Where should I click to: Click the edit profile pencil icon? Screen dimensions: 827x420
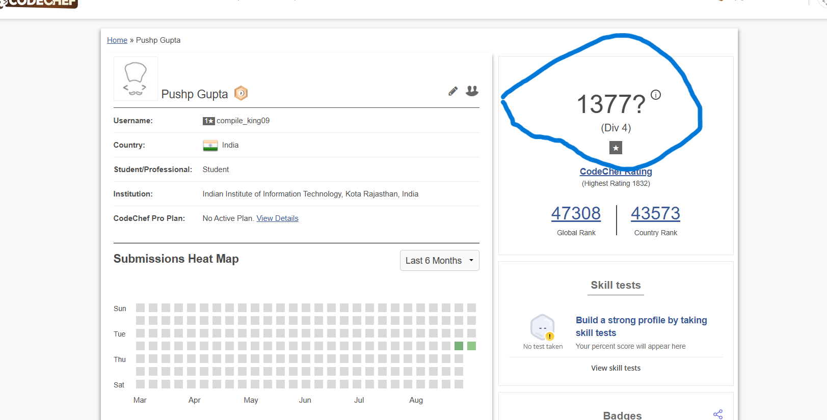click(453, 91)
